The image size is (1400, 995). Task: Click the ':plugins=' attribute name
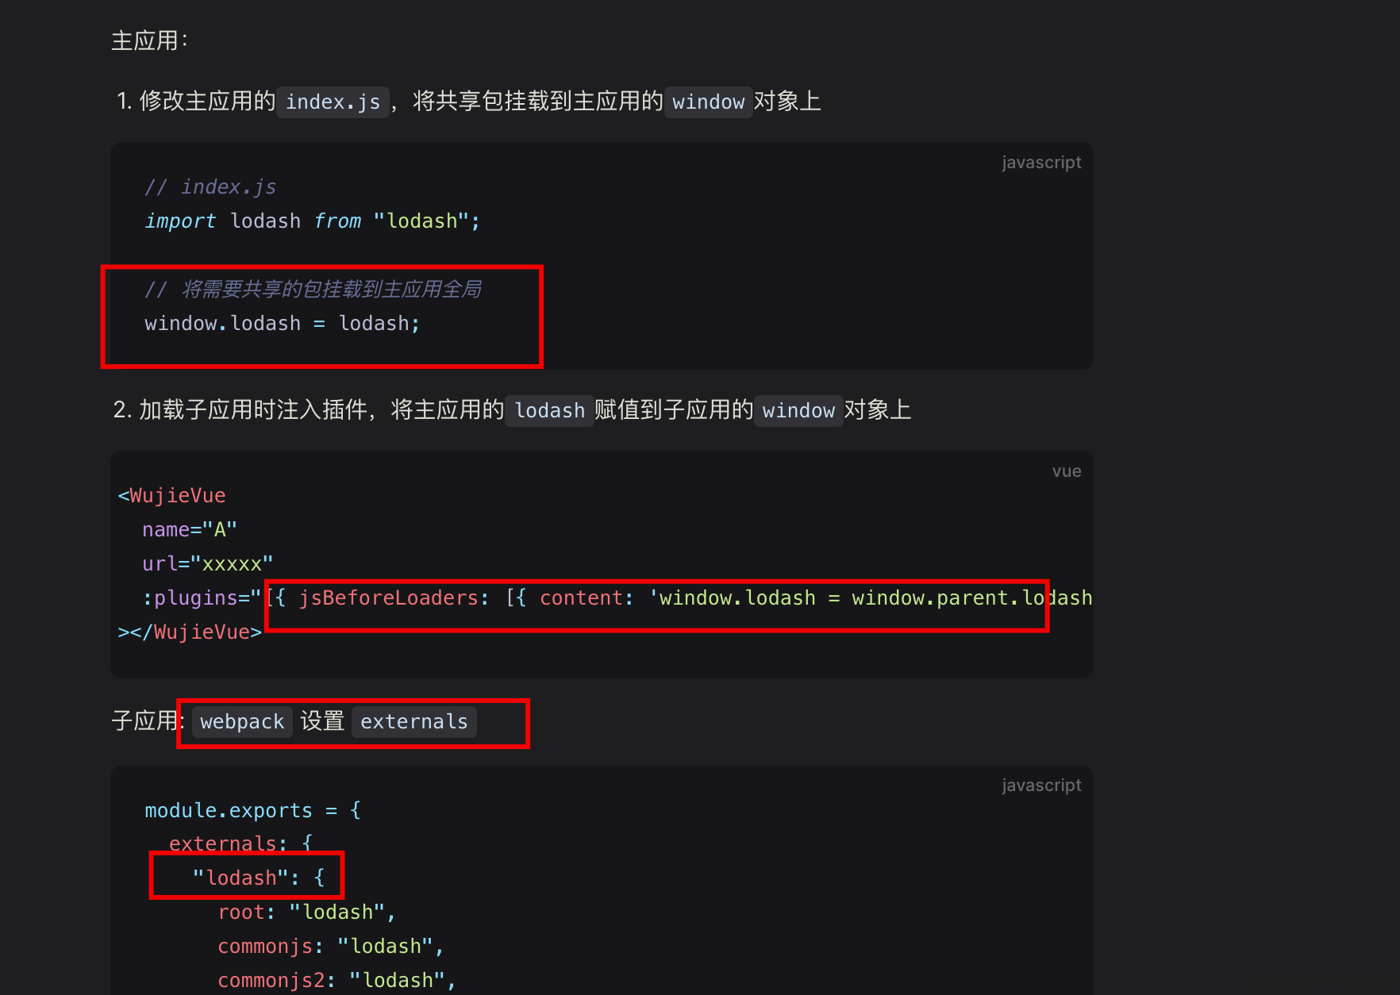(x=196, y=598)
